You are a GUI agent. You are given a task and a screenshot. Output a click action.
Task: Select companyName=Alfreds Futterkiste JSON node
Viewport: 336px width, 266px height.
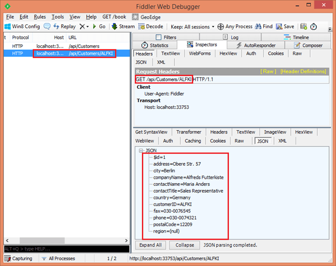(x=188, y=178)
